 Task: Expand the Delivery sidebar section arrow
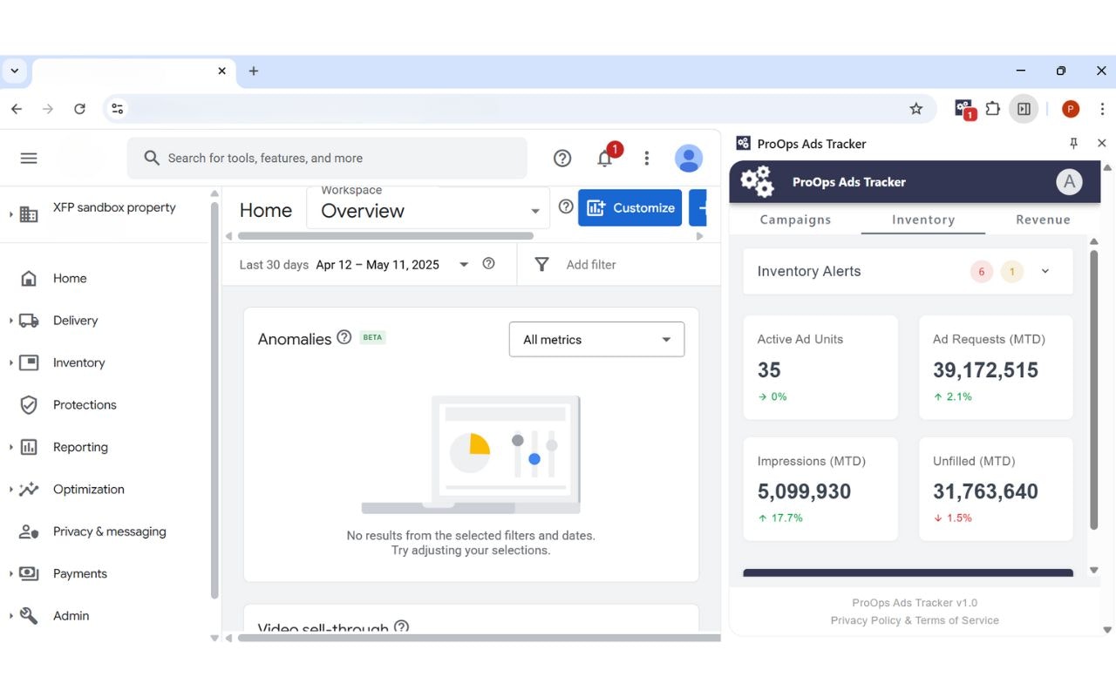point(11,321)
